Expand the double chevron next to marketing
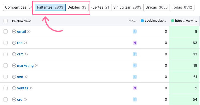Screen dimensions: 200x105 37,65
